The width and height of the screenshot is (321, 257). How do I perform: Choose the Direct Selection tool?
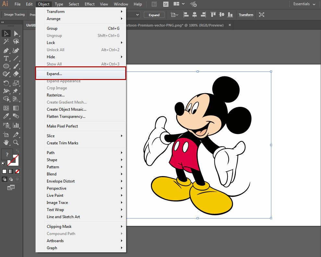pyautogui.click(x=16, y=34)
